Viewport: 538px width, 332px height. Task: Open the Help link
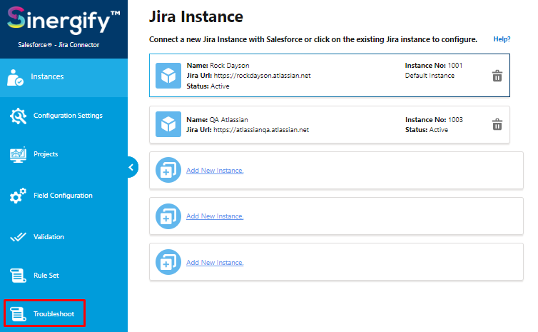502,39
